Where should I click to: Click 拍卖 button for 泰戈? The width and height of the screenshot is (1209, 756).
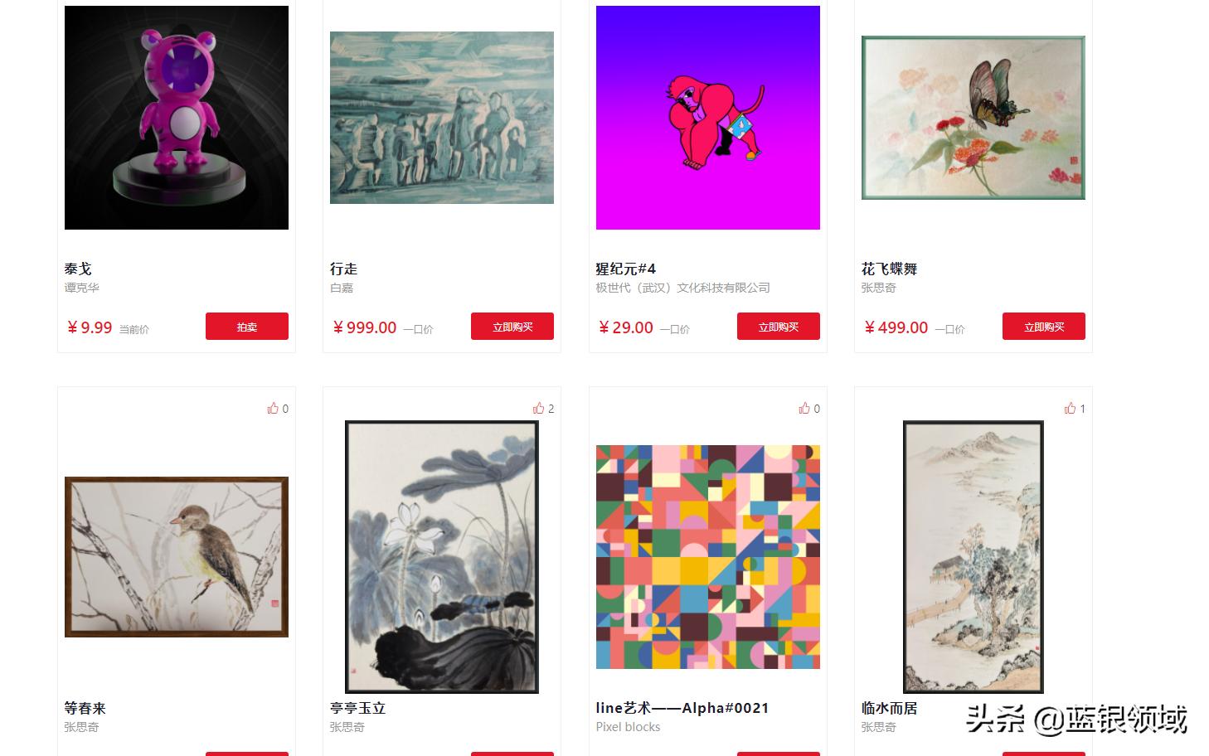[247, 327]
